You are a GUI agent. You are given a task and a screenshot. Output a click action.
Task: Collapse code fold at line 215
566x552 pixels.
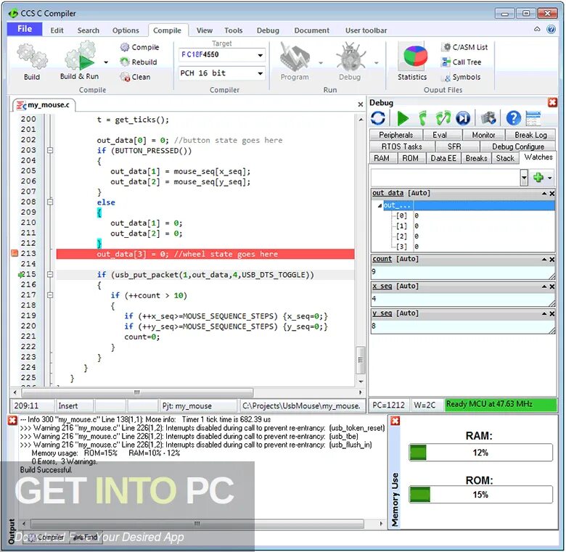pos(50,275)
